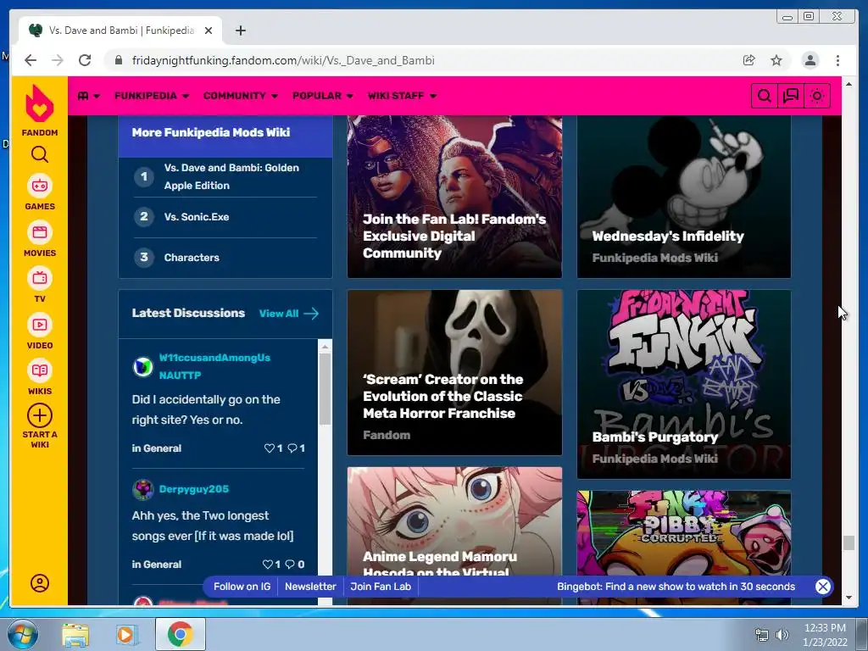
Task: Click the site security padlock icon
Action: 118,60
